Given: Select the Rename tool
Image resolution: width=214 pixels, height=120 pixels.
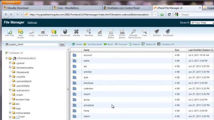Looking at the screenshot, I should (89, 33).
